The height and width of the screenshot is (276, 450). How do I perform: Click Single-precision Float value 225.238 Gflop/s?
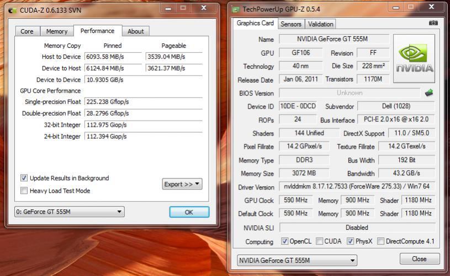144,101
